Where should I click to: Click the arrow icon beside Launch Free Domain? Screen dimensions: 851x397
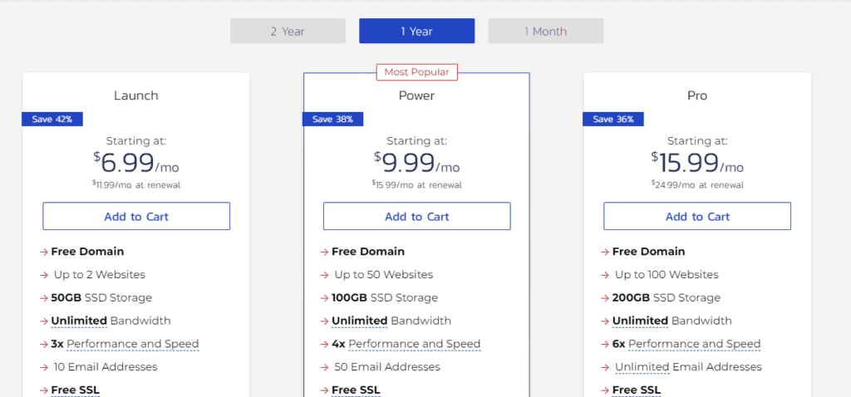coord(43,252)
